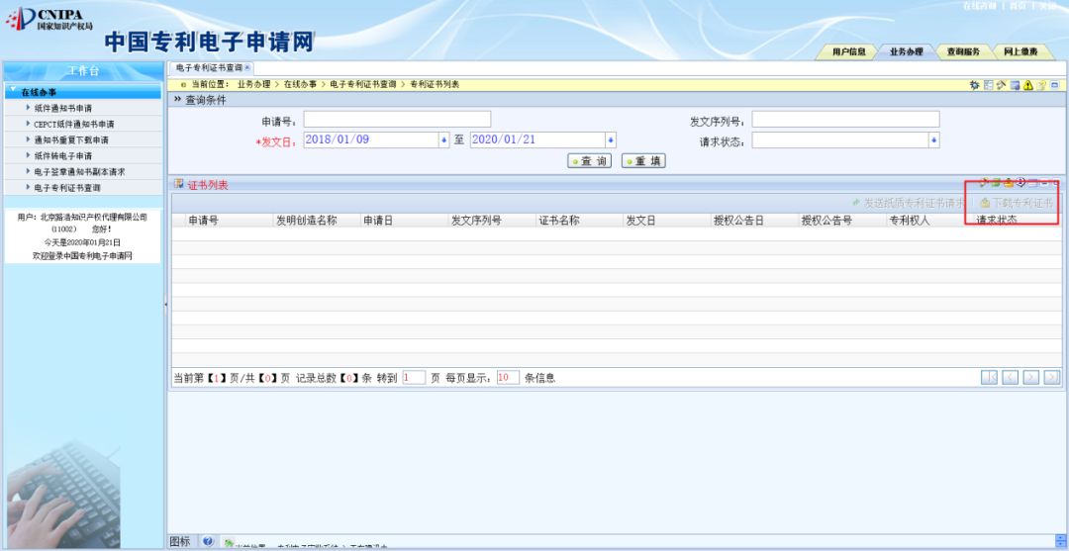Screen dimensions: 1069x551
Task: Click the blue help icon in the bottom bar
Action: coord(208,542)
